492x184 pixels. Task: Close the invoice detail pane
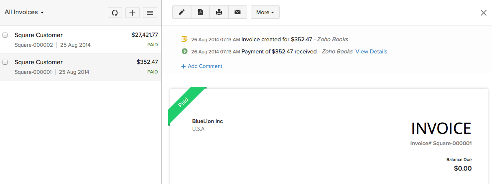coord(484,13)
